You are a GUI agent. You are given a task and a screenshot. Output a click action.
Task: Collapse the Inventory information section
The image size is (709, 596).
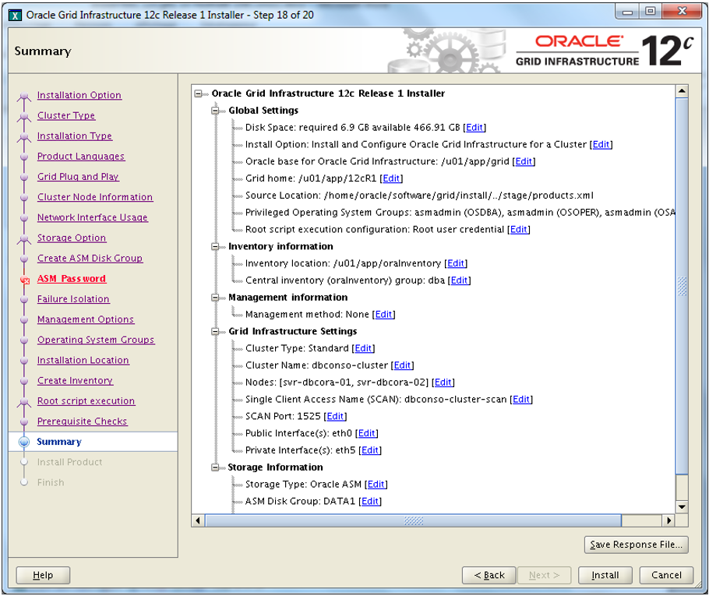[215, 246]
